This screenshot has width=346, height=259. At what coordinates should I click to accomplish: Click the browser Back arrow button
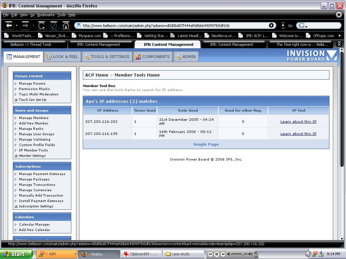(9, 25)
